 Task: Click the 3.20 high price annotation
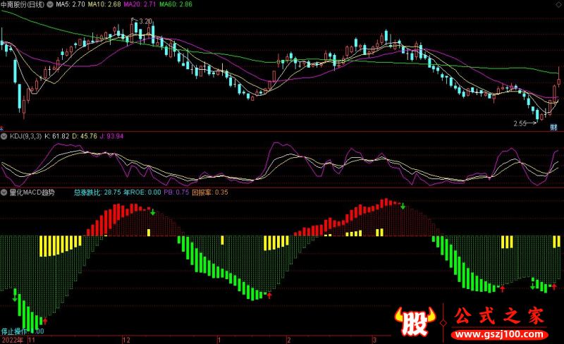pos(146,21)
